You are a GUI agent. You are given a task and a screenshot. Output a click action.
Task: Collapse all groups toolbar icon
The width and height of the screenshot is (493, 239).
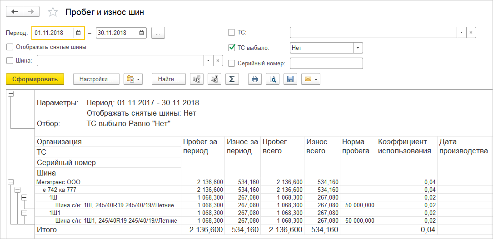click(197, 79)
